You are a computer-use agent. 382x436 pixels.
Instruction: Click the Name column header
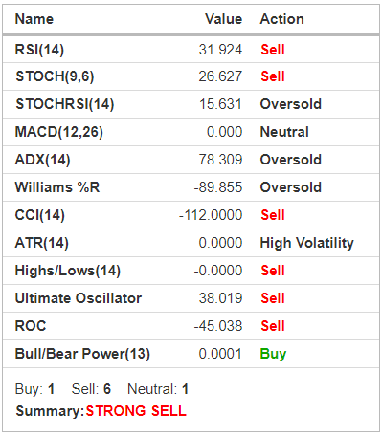tap(34, 19)
